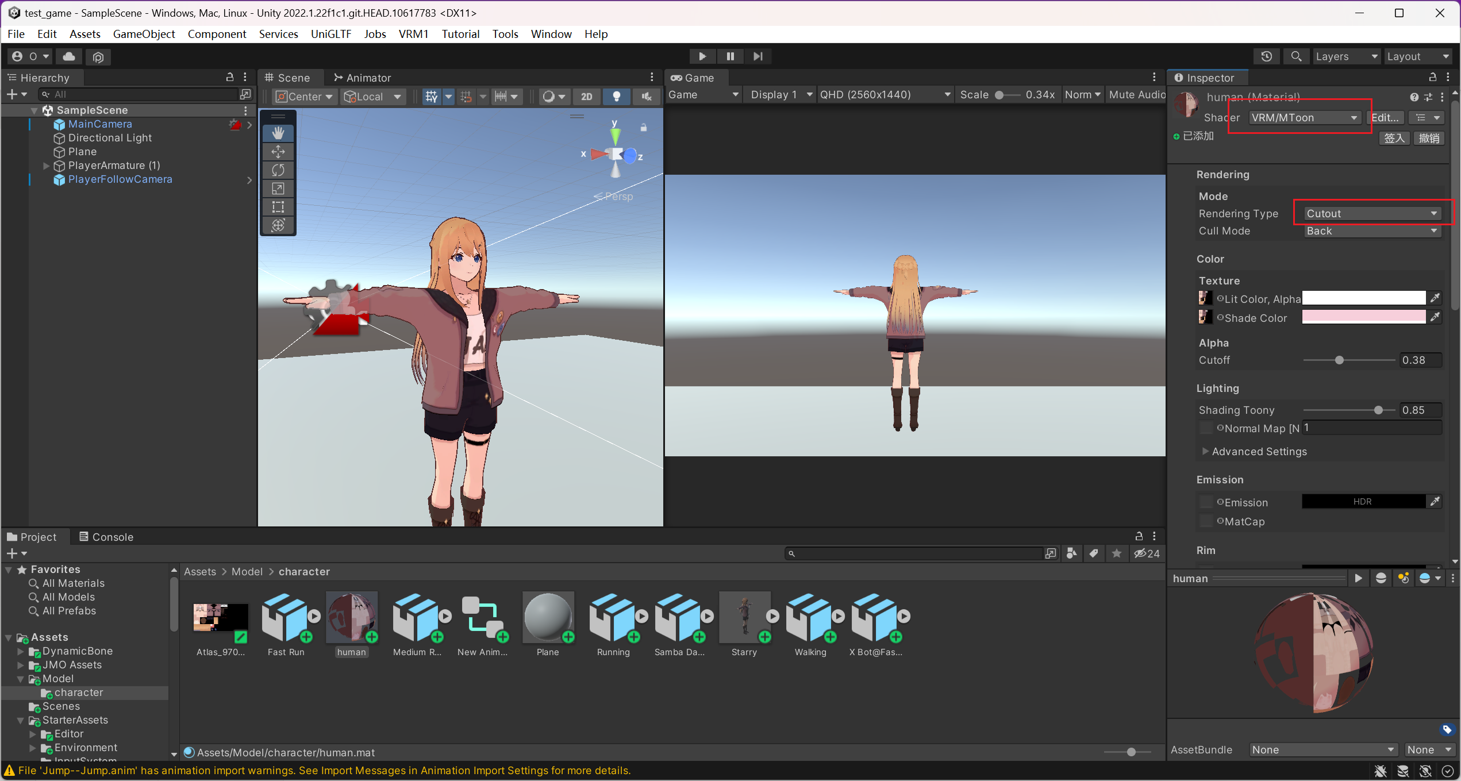Pick Shade Color with the eyedropper icon

point(1435,317)
